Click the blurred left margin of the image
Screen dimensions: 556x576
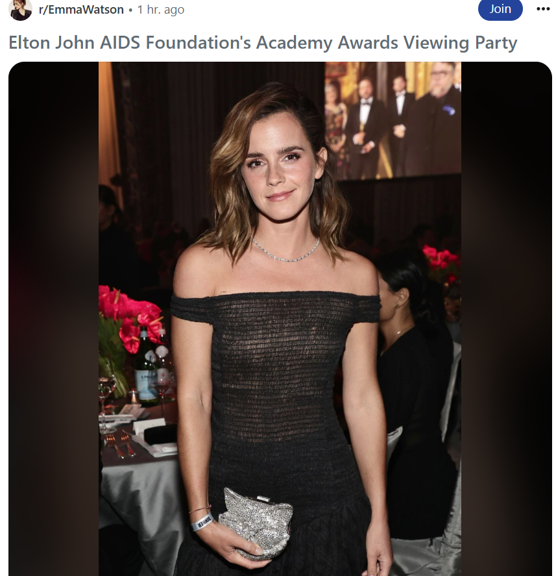click(x=54, y=319)
